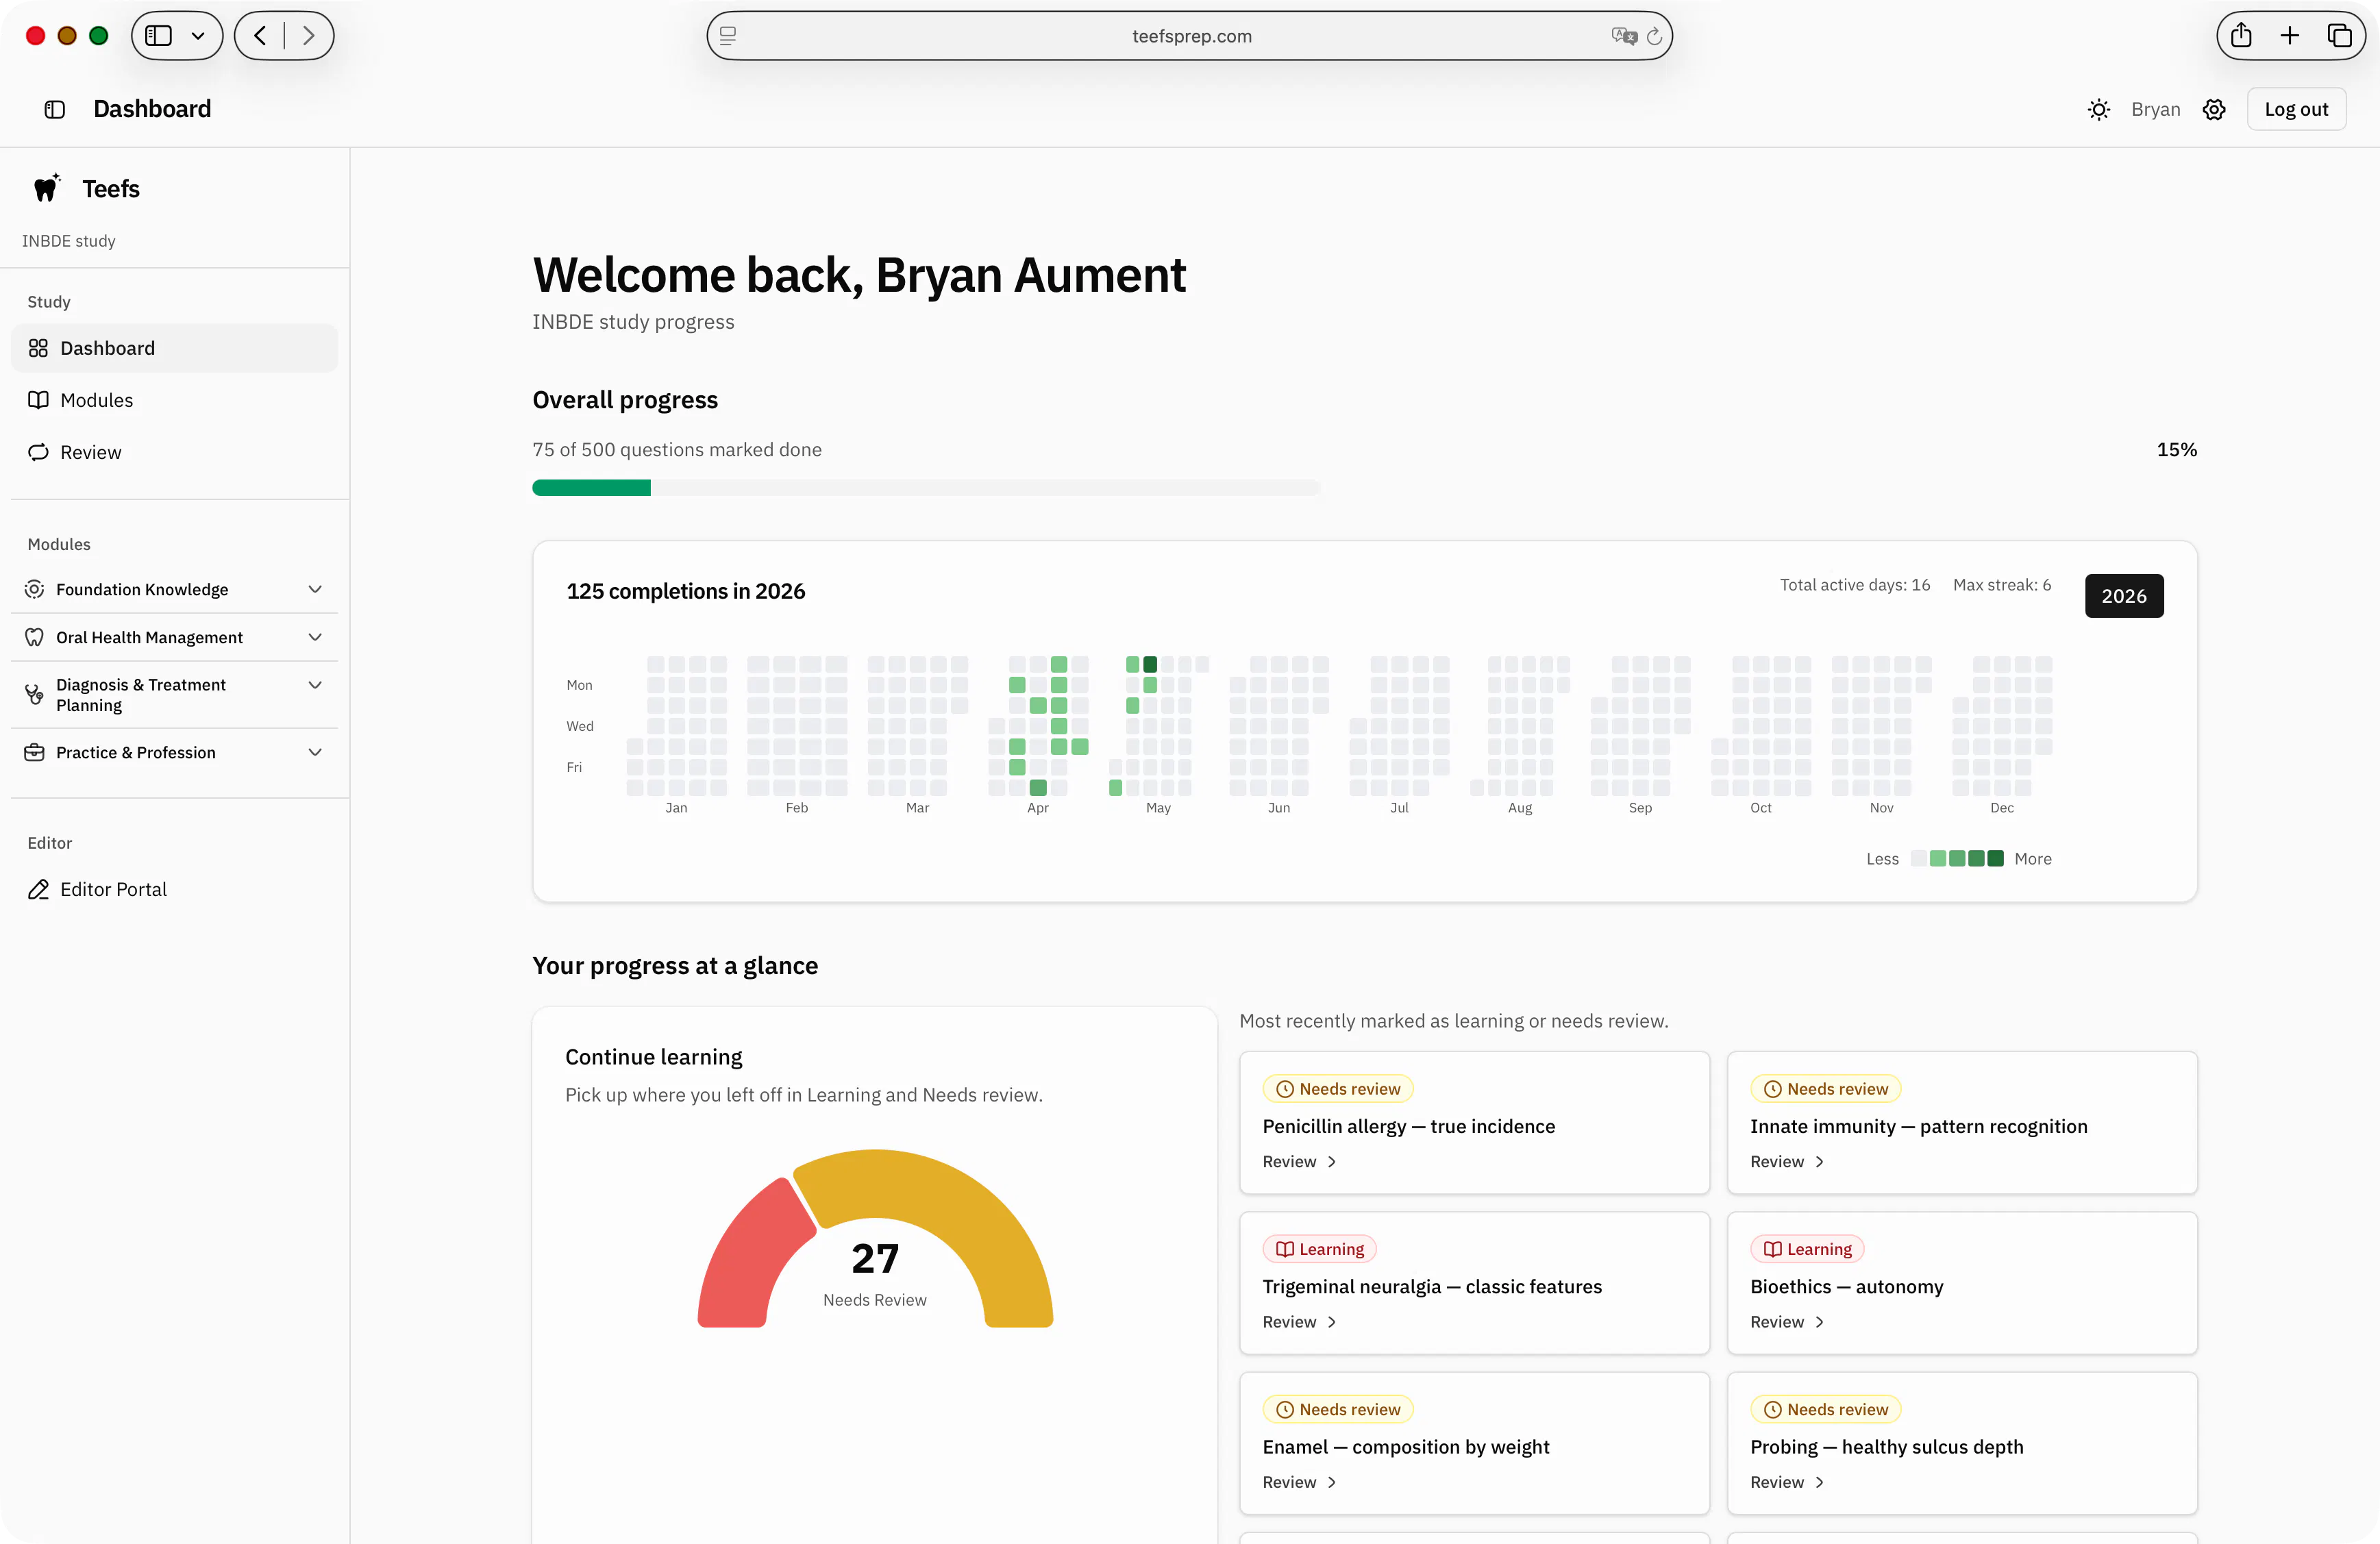
Task: Click the Modules book icon in sidebar
Action: [38, 400]
